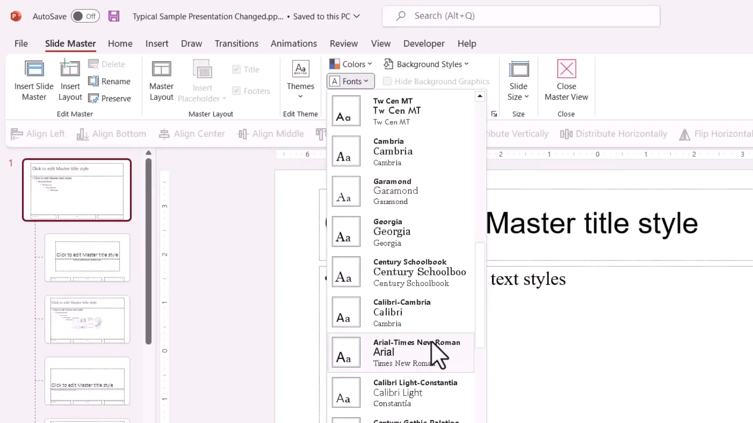Open the Developer tab
Image resolution: width=753 pixels, height=423 pixels.
pyautogui.click(x=424, y=43)
